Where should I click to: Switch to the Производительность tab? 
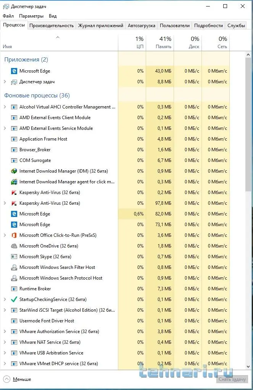coord(52,26)
